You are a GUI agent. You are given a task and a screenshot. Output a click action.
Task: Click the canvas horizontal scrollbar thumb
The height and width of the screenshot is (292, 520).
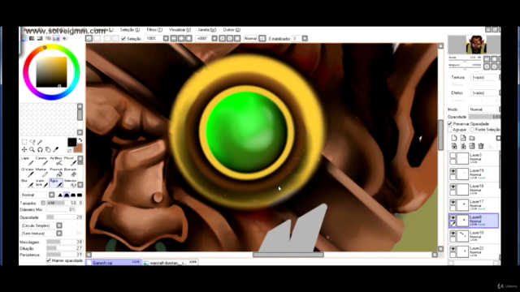[x=288, y=255]
